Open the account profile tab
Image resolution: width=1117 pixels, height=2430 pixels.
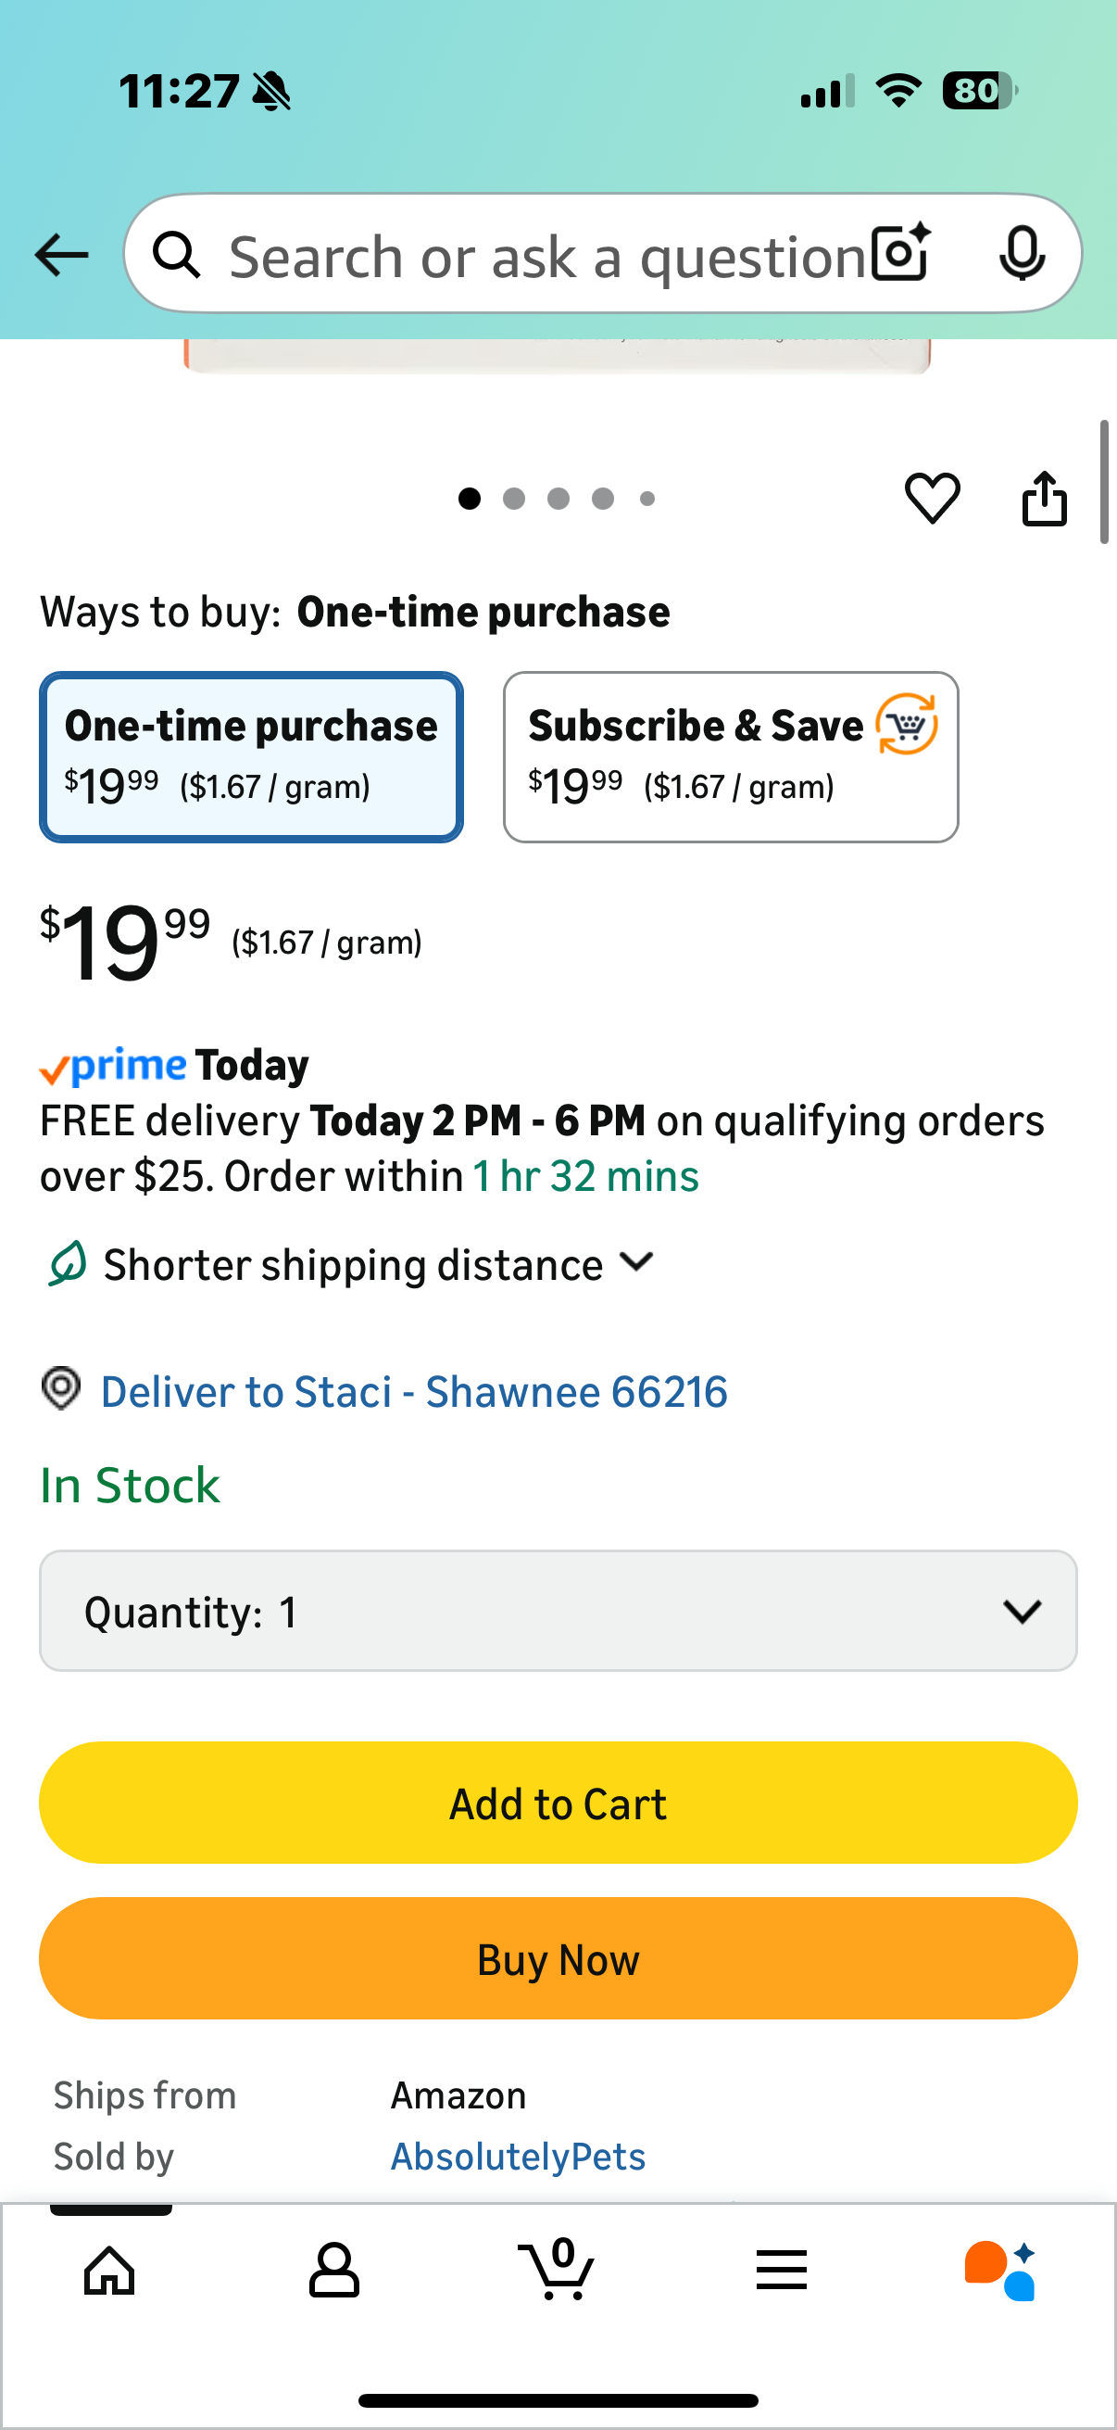(333, 2270)
